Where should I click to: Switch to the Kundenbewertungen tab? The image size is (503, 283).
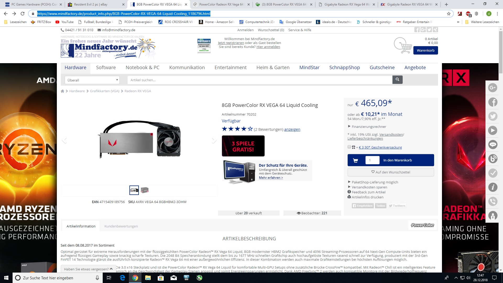click(x=121, y=226)
